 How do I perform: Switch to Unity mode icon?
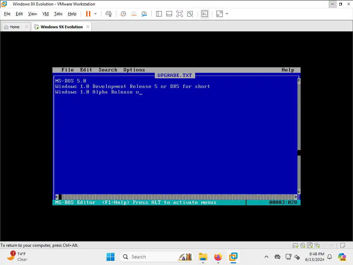coord(190,14)
